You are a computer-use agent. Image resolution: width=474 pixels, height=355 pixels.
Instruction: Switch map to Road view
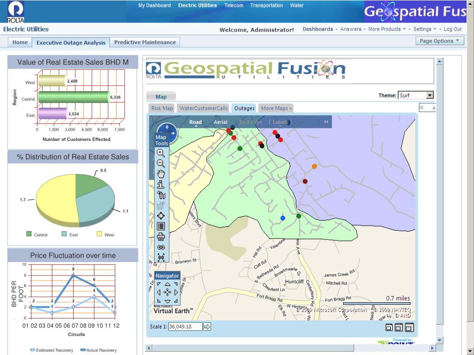pyautogui.click(x=195, y=122)
